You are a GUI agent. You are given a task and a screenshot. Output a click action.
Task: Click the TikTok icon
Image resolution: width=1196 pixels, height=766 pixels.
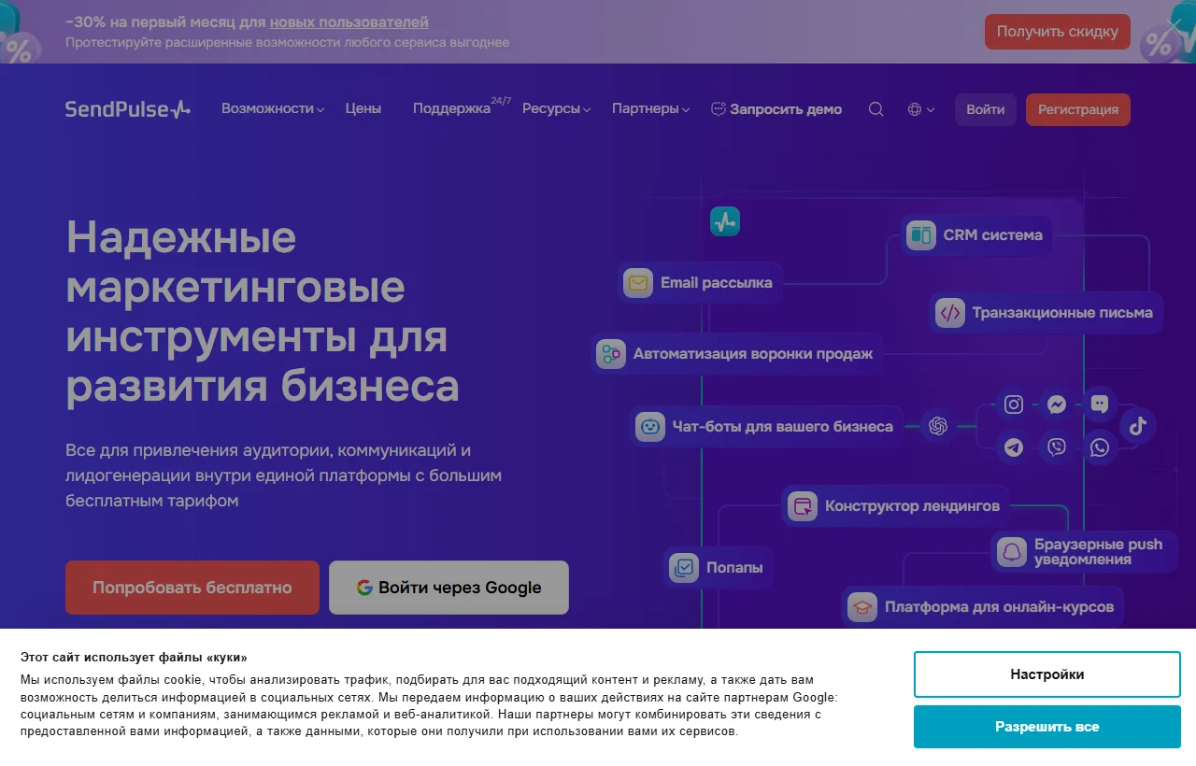tap(1137, 426)
